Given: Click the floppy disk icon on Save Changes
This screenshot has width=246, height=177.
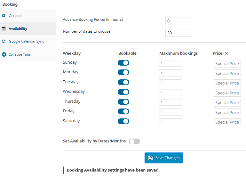Looking at the screenshot, I should click(150, 158).
